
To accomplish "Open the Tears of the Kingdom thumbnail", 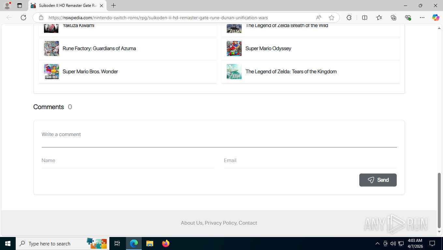I will point(234,72).
